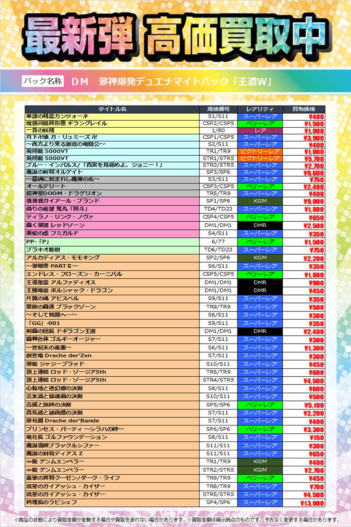Select card ブルー・インパルス/「真実を見極めよ、ジョニー！」

[x=95, y=165]
